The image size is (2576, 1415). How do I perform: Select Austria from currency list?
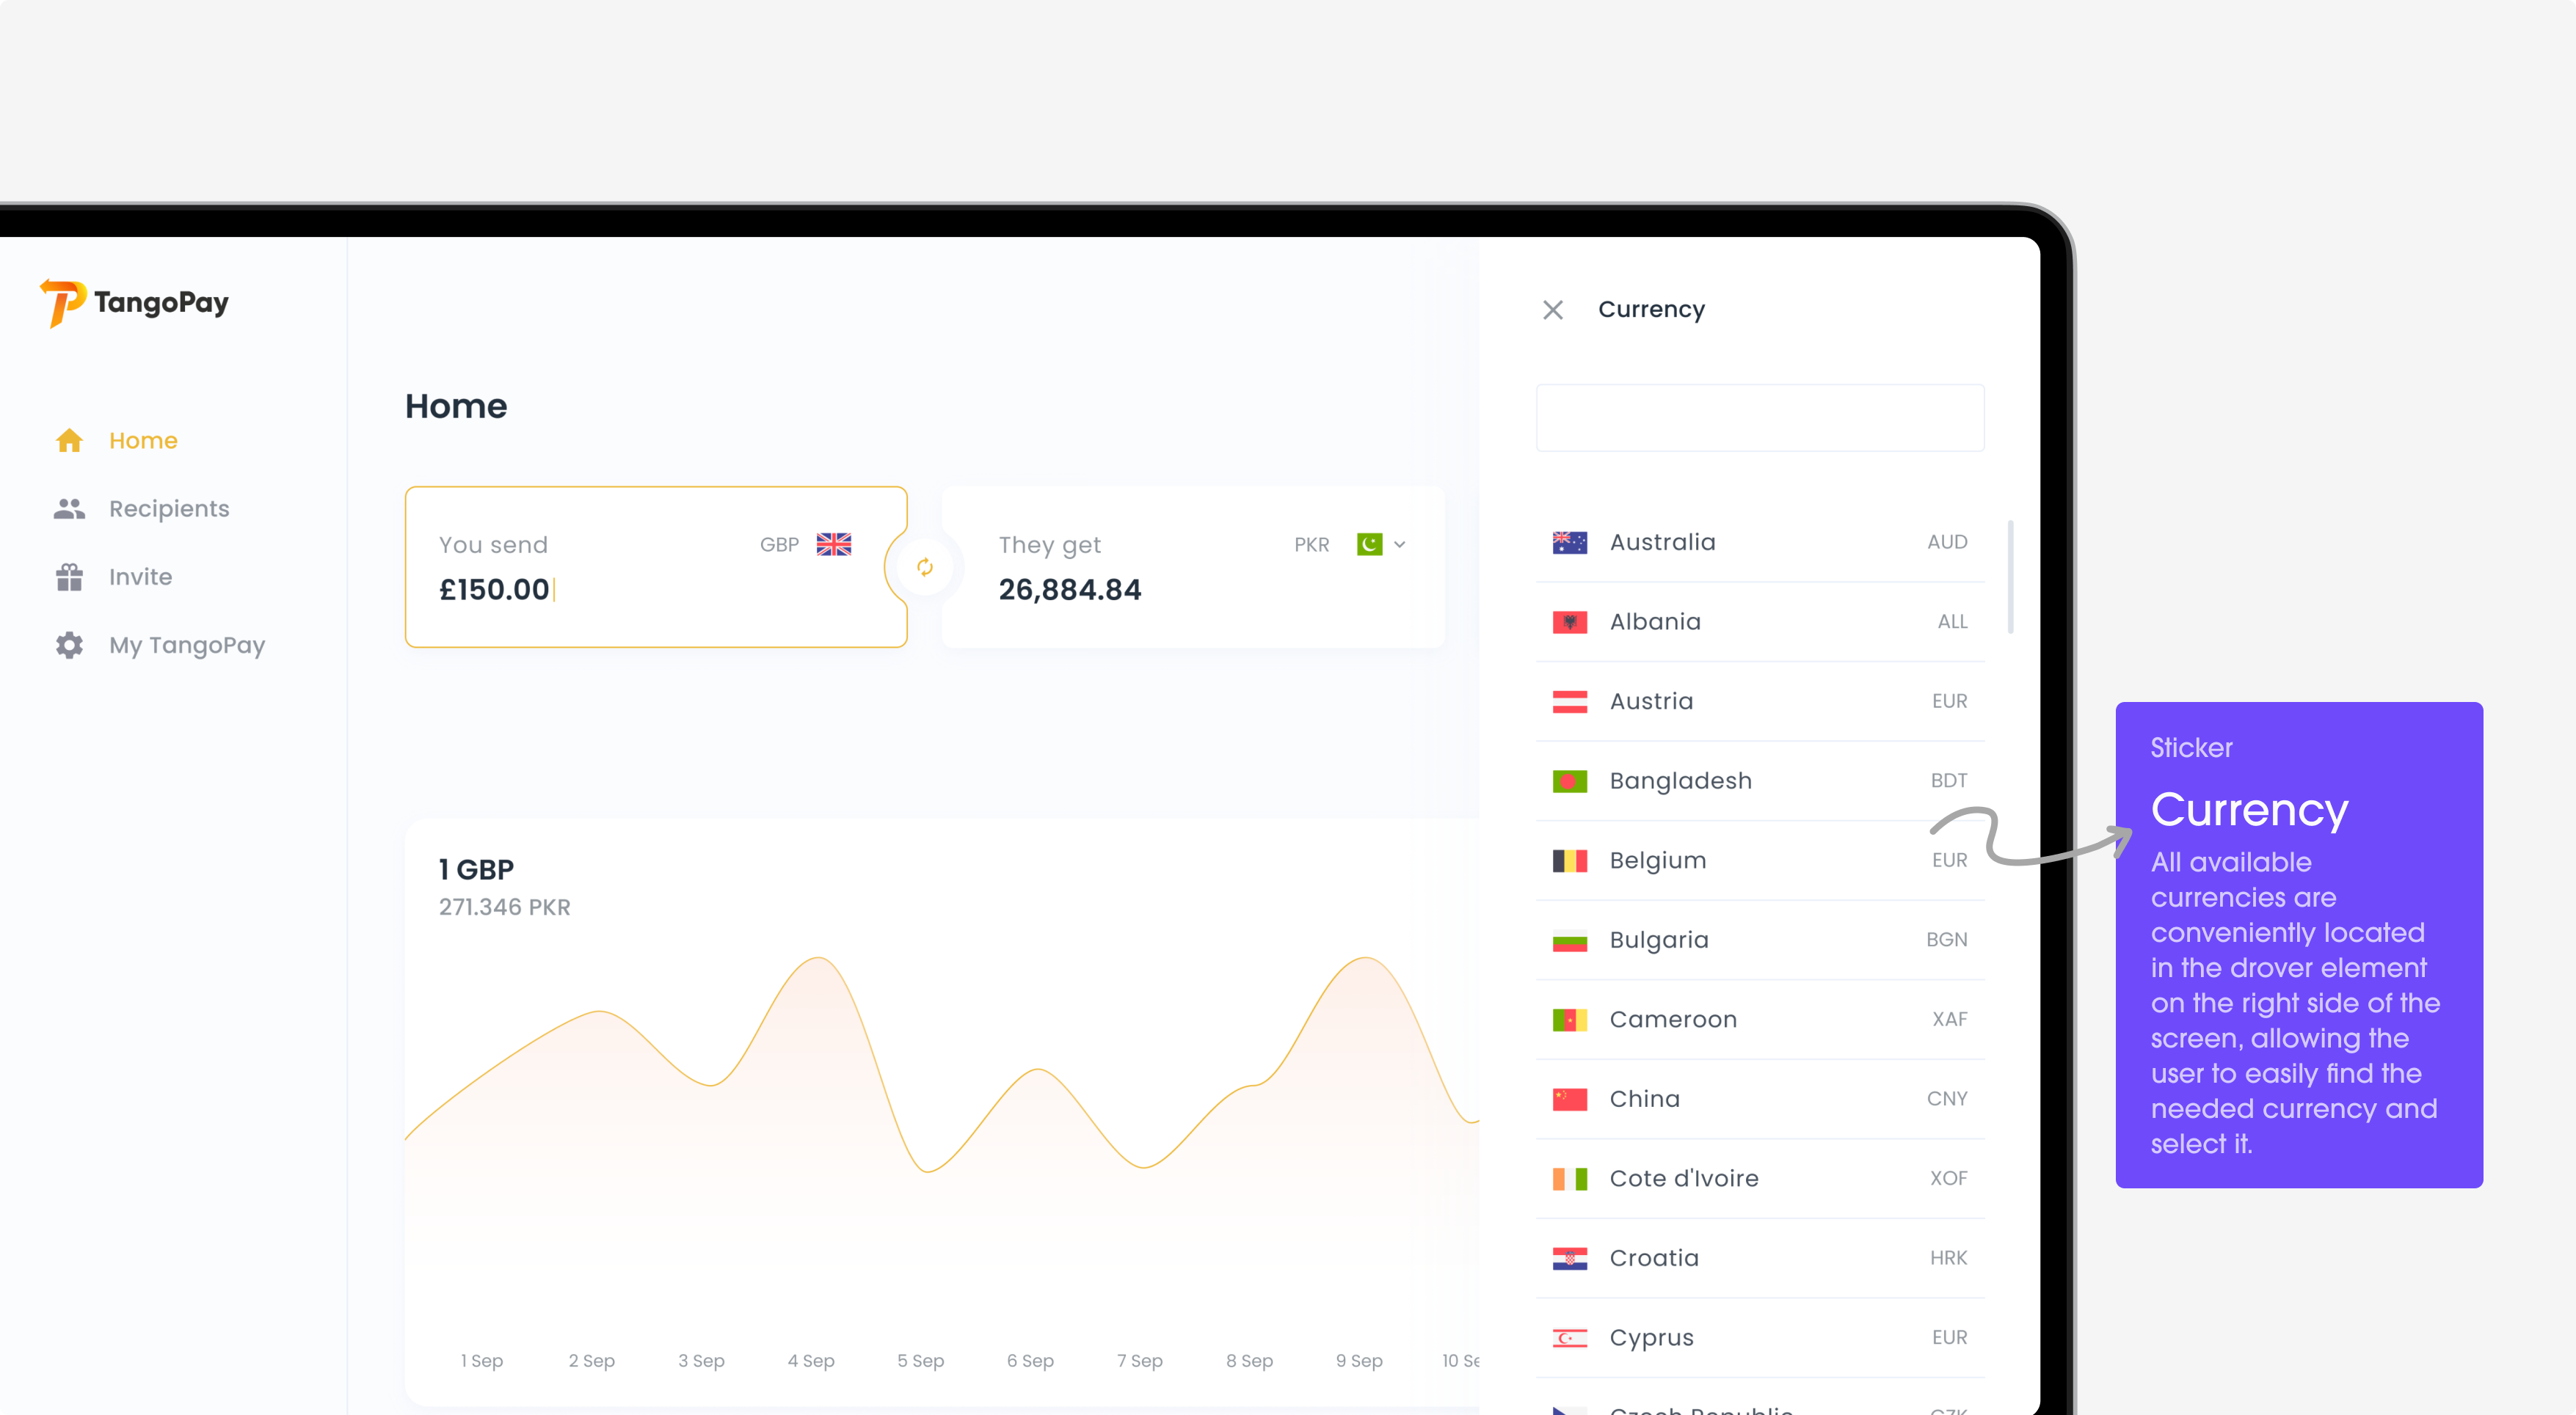pos(1760,701)
